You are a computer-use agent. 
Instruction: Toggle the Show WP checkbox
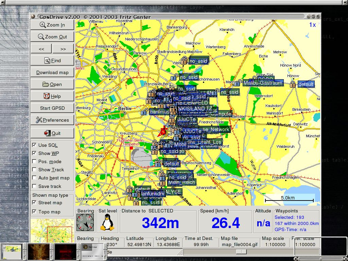coord(34,153)
